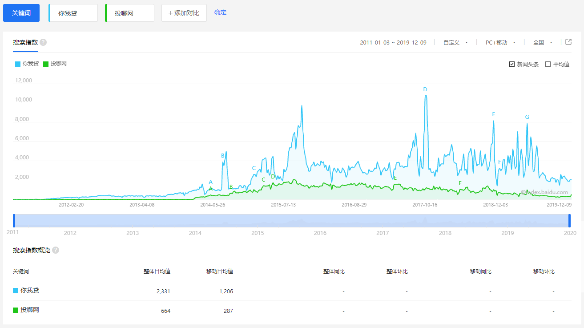Click the blue news marker E
The height and width of the screenshot is (328, 584).
[494, 114]
